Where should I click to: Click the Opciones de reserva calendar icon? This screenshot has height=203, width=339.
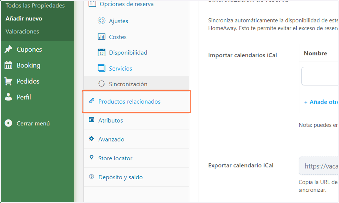[x=92, y=3]
